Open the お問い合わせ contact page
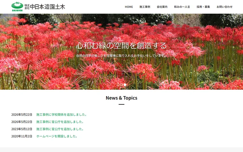The height and width of the screenshot is (152, 243). (224, 7)
